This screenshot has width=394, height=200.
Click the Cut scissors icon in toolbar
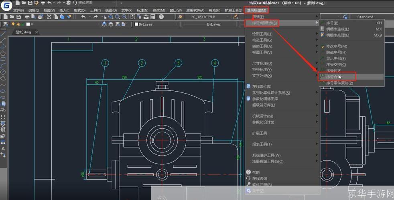click(x=49, y=17)
